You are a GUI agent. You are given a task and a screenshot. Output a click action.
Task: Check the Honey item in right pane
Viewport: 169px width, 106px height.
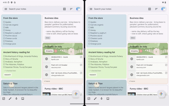click(89, 30)
